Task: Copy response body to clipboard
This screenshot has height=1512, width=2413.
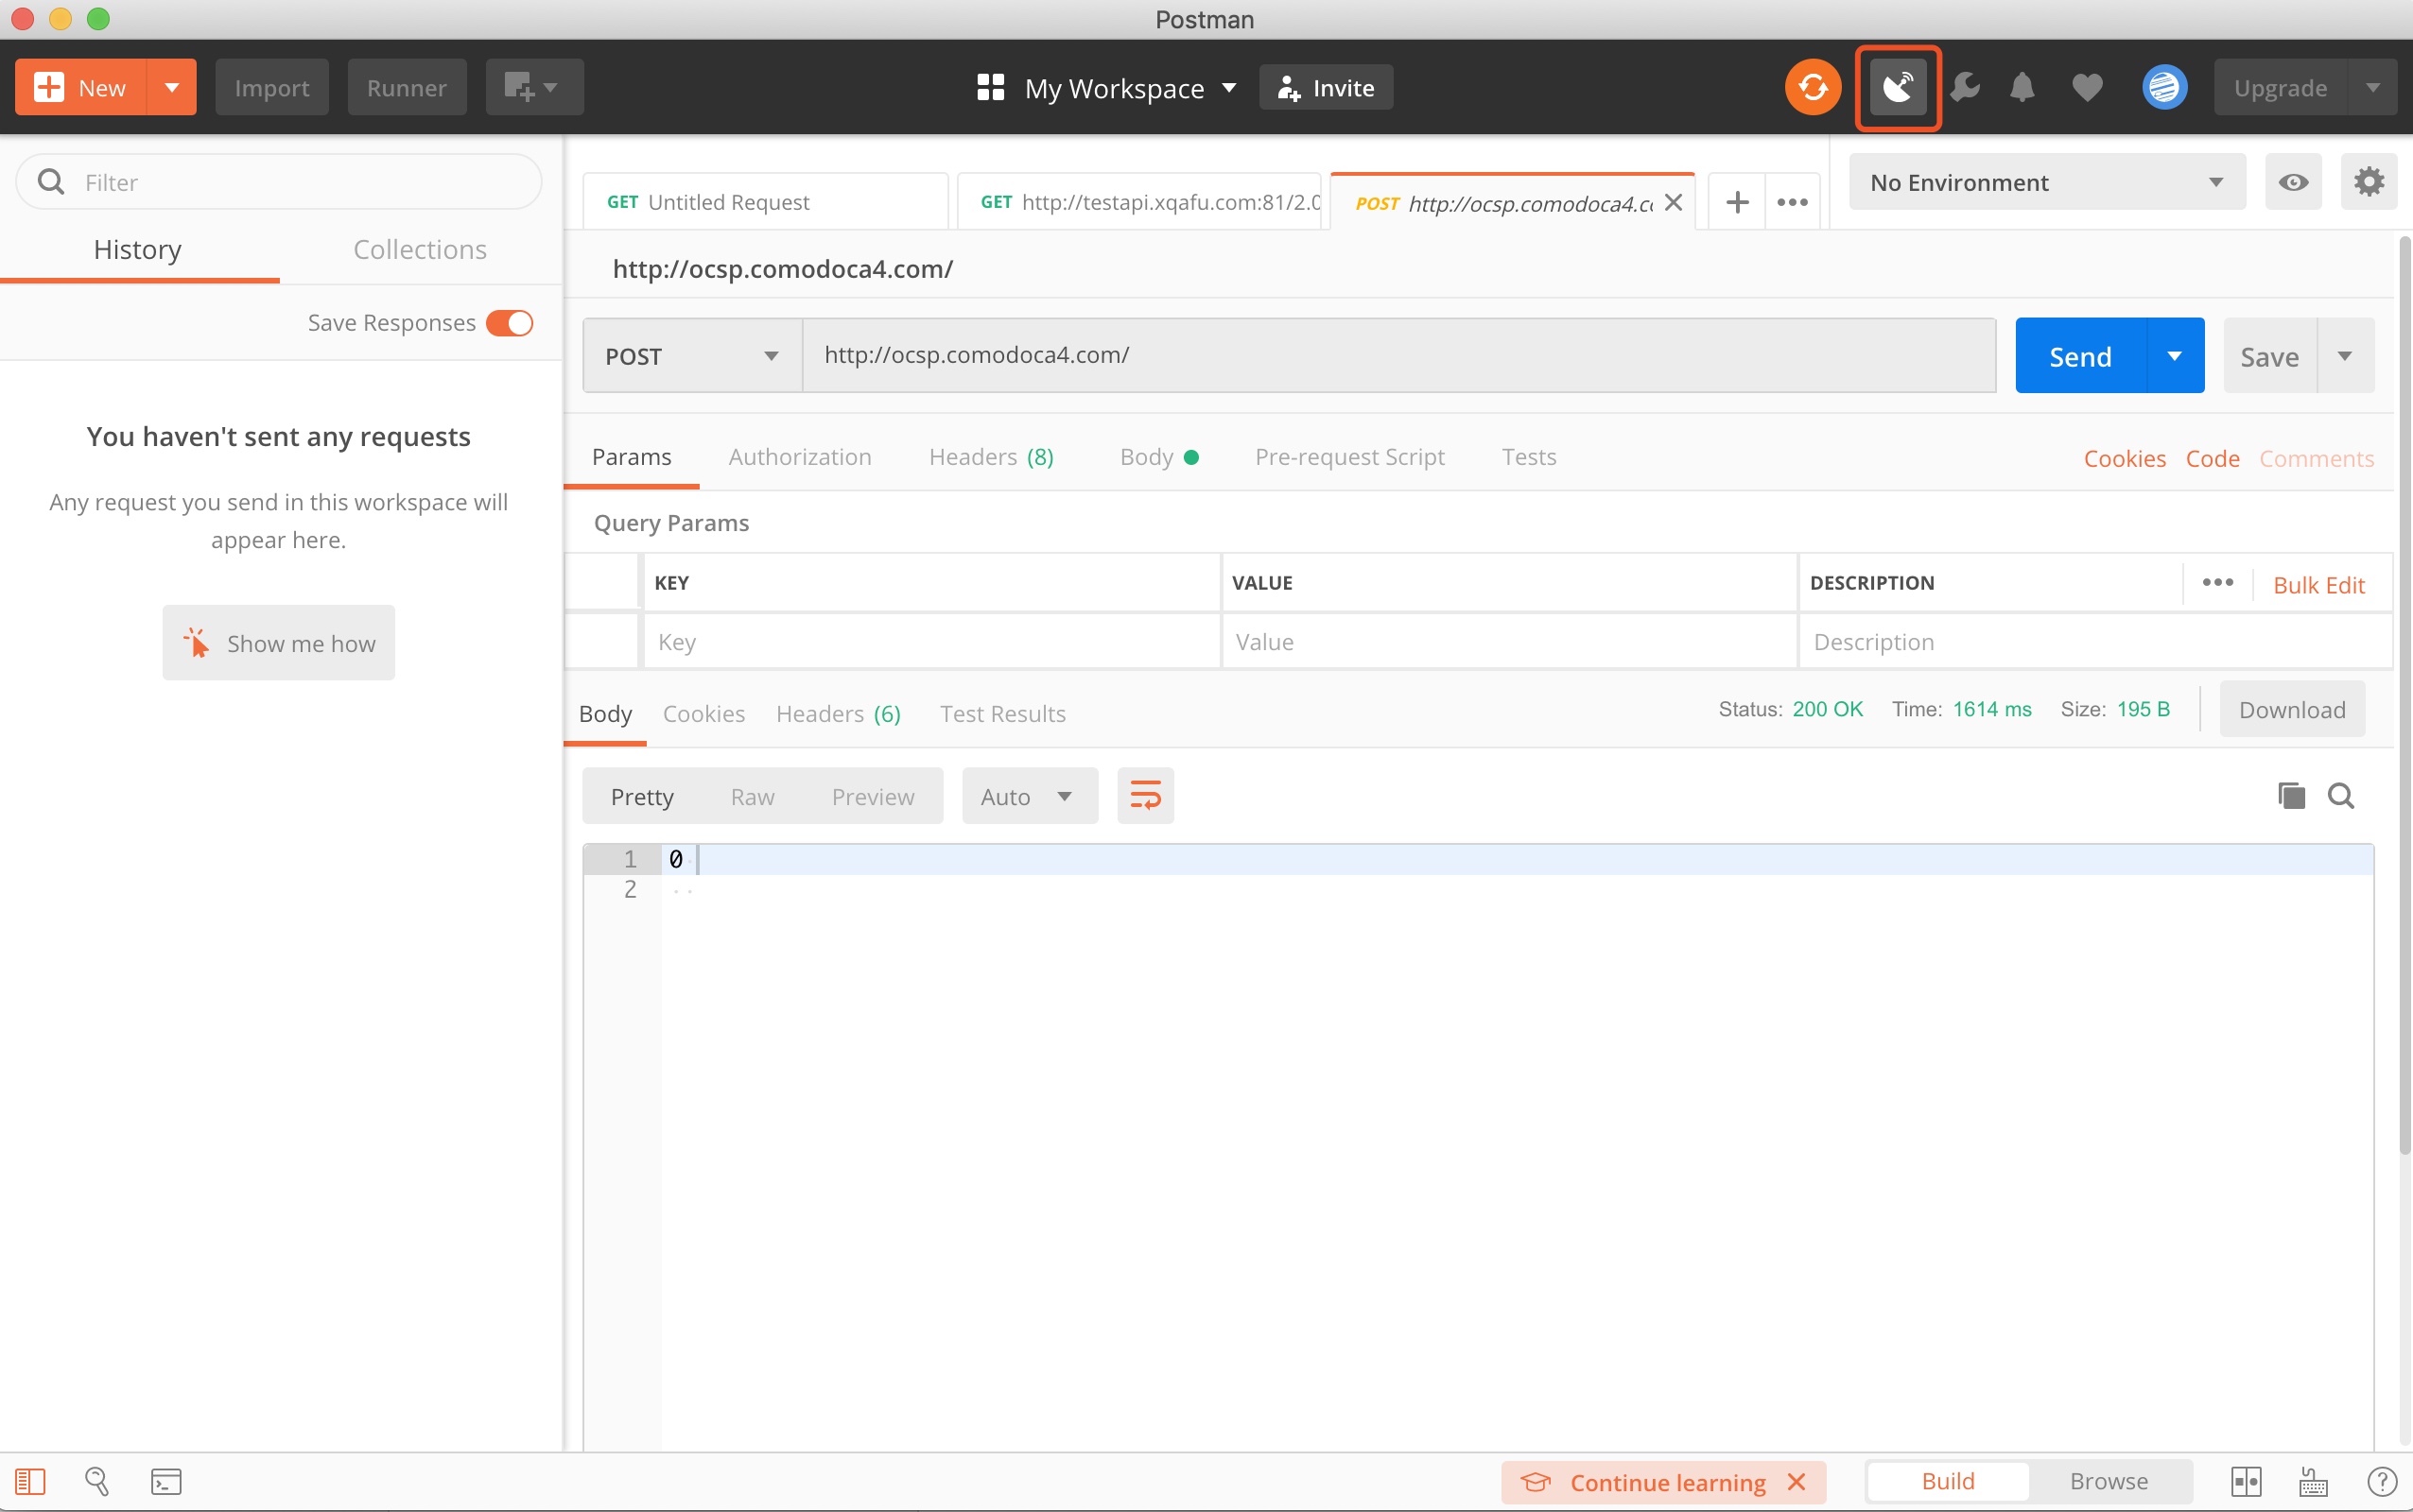Action: [2291, 796]
